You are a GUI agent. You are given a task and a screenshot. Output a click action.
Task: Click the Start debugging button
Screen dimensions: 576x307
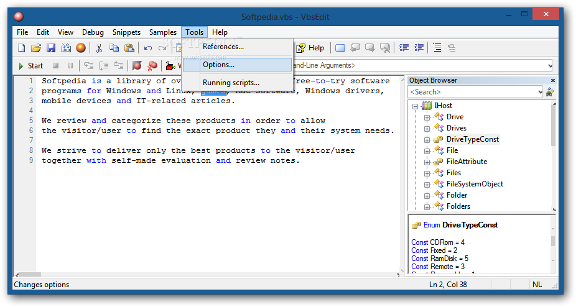click(31, 66)
